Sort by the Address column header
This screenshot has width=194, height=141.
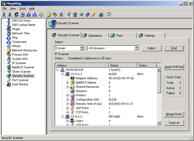[x=82, y=65]
